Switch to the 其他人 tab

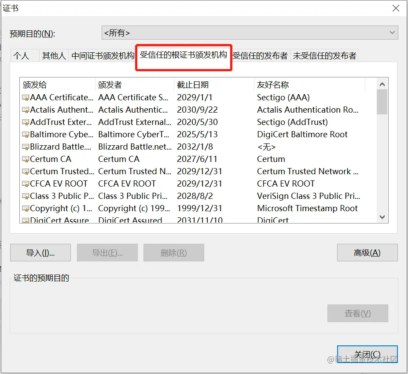click(54, 55)
